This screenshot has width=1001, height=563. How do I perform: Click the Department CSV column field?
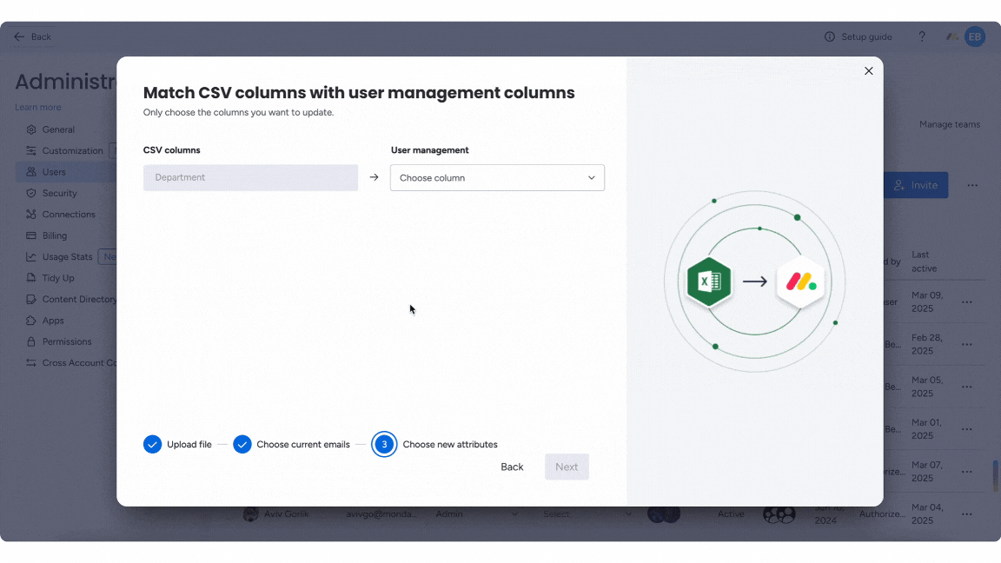click(250, 177)
